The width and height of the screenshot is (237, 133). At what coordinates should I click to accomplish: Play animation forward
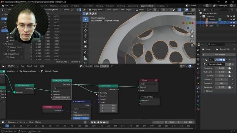101,122
